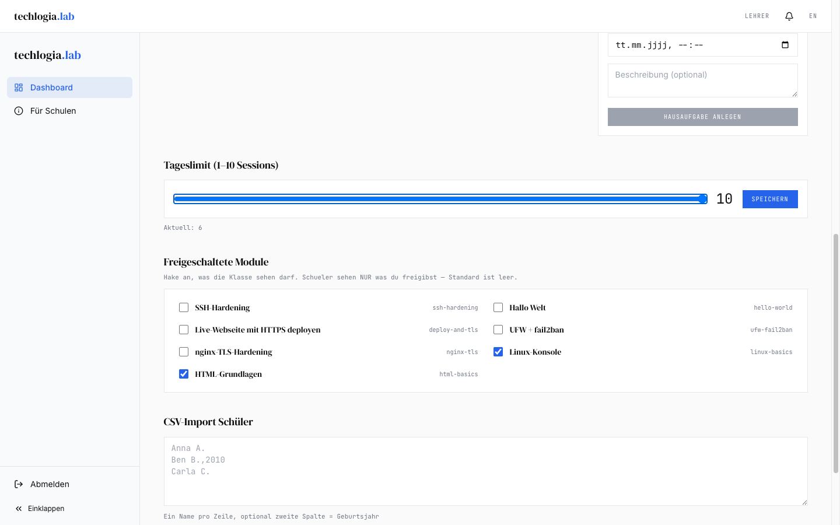
Task: Click the LEHRER label in header
Action: coord(757,16)
